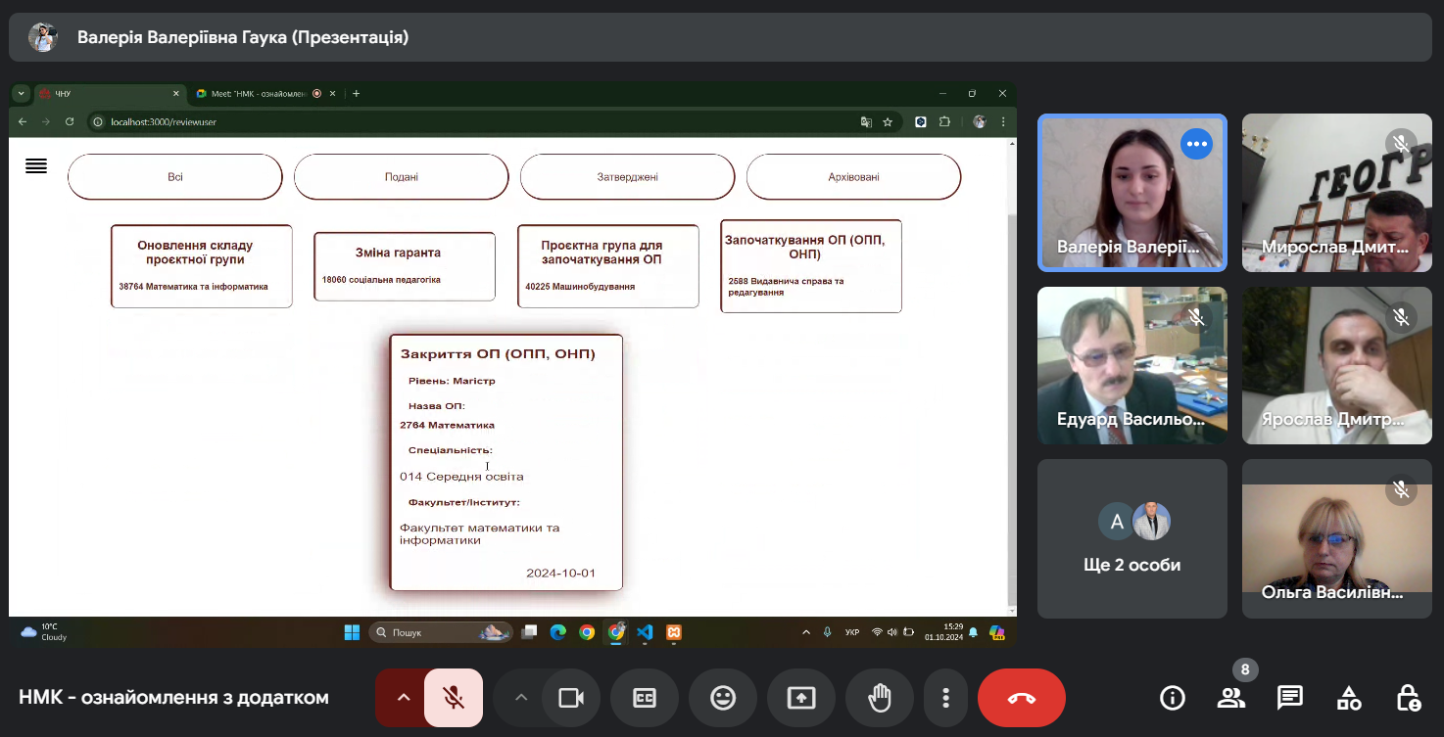
Task: Expand video settings chevron next to camera
Action: point(520,698)
